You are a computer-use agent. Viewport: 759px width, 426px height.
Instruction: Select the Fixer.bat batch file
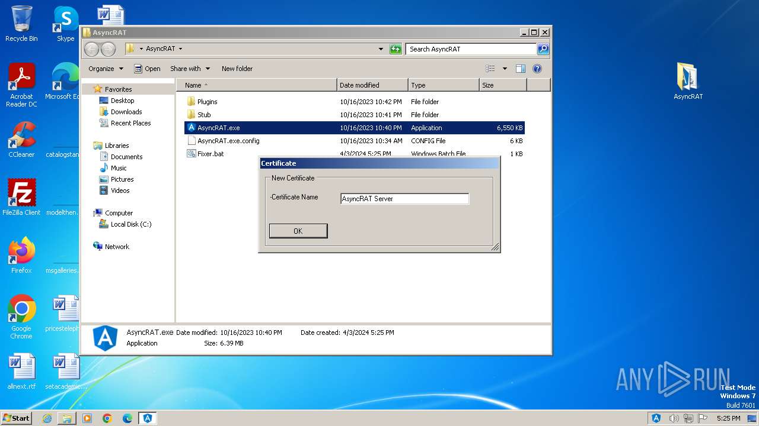click(x=211, y=154)
